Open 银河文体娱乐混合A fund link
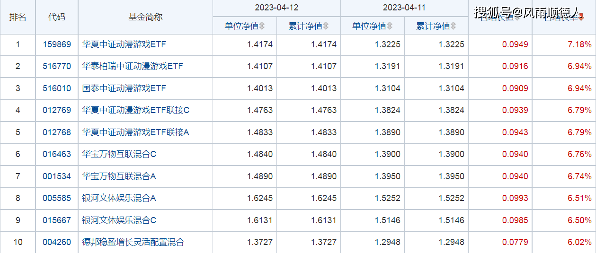The height and width of the screenshot is (253, 596). point(119,198)
